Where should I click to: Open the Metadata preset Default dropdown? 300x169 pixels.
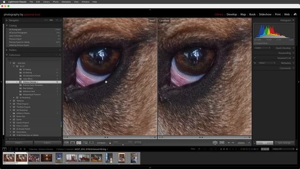267,63
